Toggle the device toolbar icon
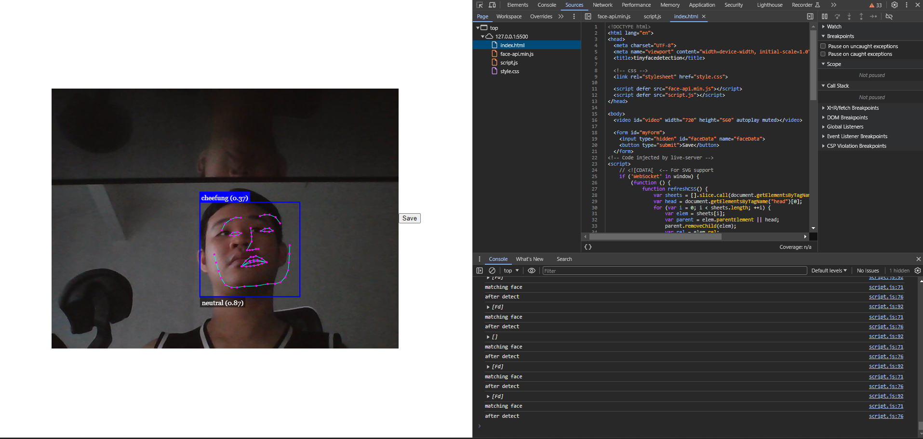Viewport: 923px width, 439px height. point(492,5)
